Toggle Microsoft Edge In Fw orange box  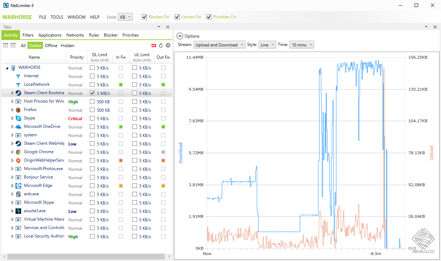click(121, 186)
